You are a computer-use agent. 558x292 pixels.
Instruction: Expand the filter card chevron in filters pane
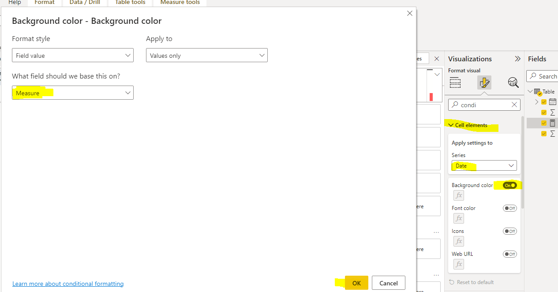(x=437, y=75)
